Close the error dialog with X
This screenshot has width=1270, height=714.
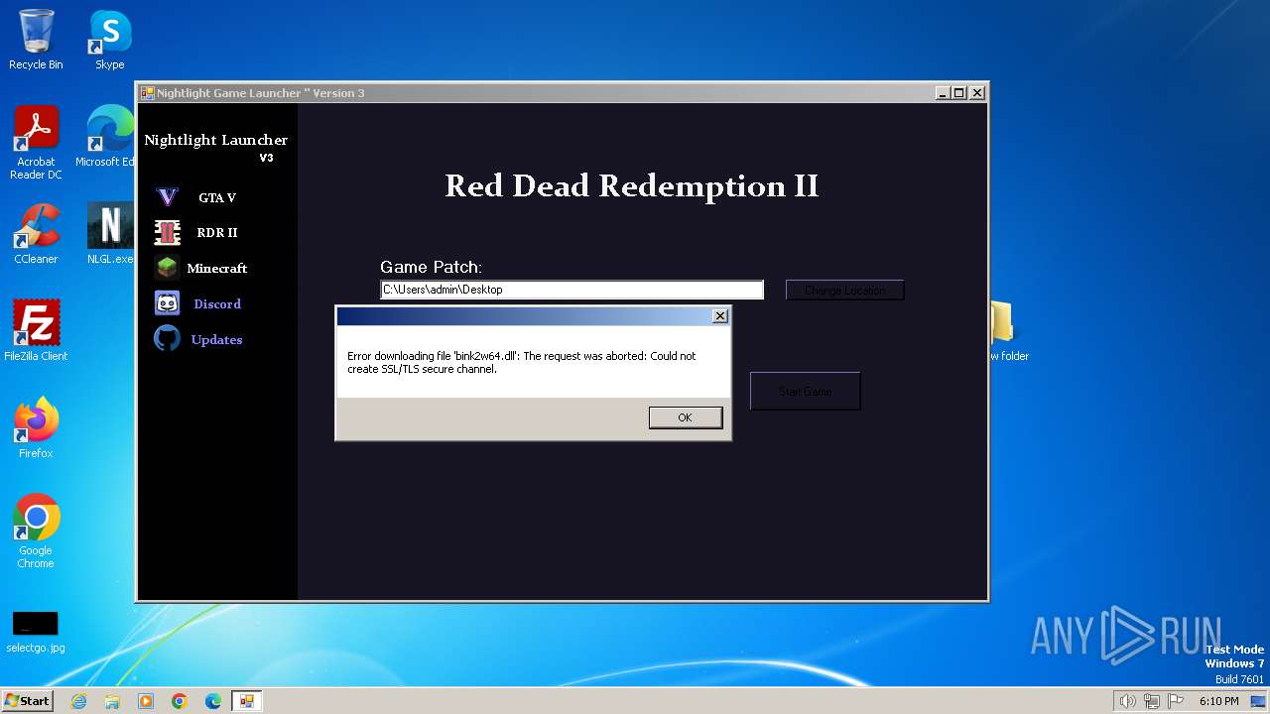click(x=720, y=316)
